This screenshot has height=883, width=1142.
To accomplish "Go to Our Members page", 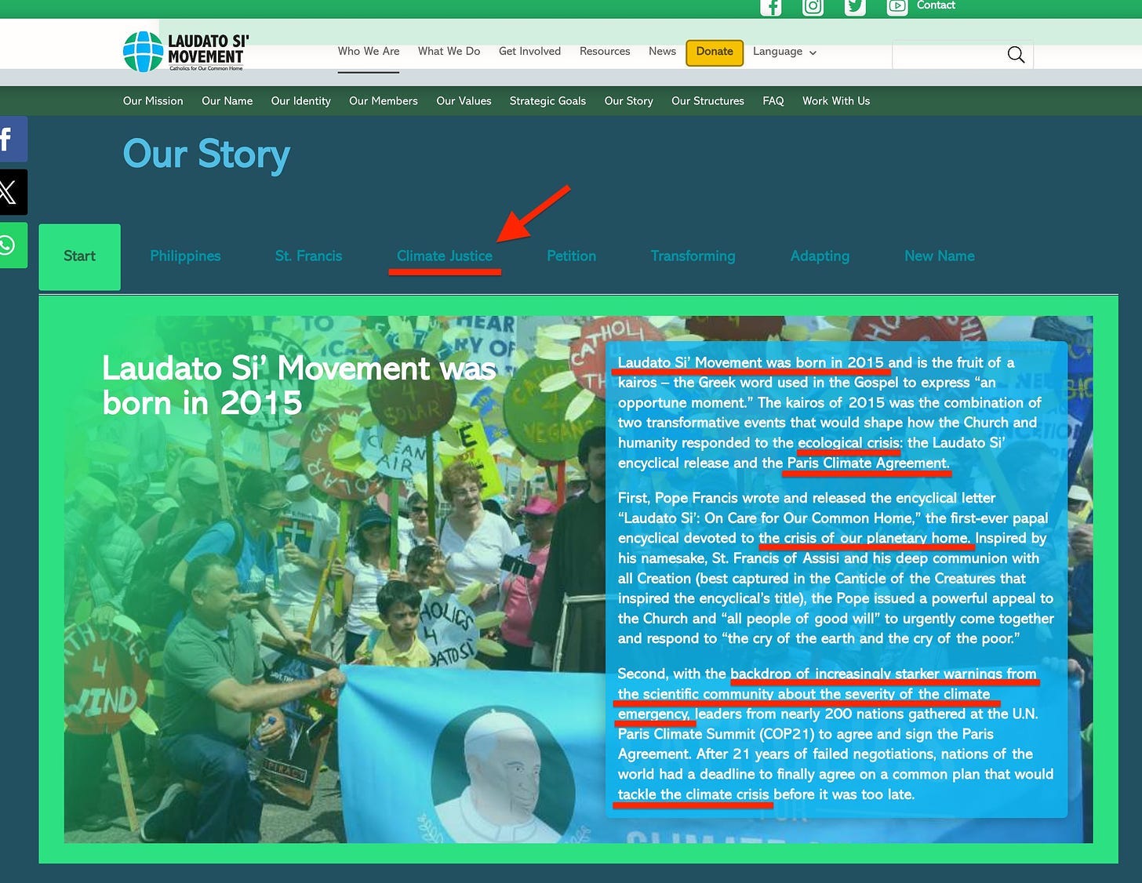I will tap(384, 101).
